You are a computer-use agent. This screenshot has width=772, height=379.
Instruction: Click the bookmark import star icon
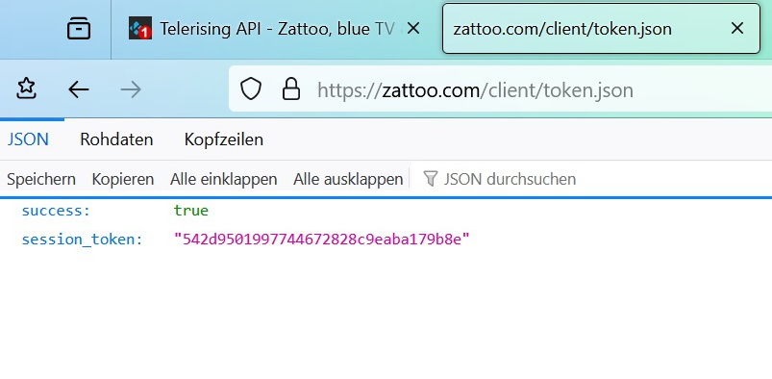click(x=27, y=89)
